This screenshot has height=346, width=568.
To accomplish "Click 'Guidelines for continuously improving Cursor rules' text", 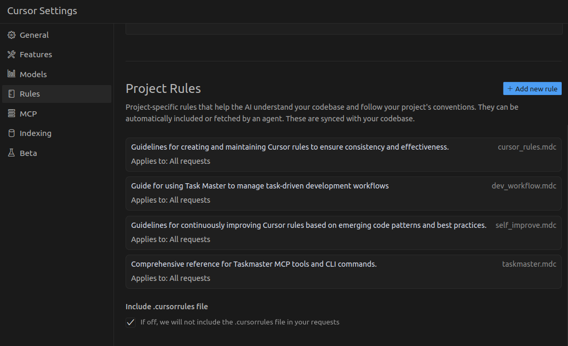I will (x=308, y=225).
